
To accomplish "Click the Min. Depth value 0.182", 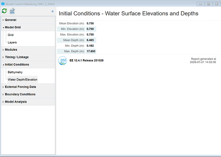I will tap(90, 46).
